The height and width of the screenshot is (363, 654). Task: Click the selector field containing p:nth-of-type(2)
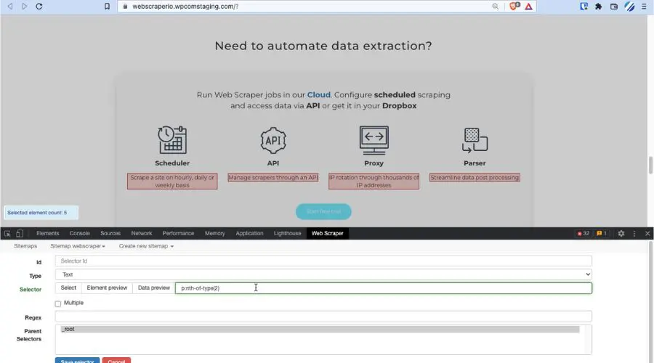click(x=383, y=288)
